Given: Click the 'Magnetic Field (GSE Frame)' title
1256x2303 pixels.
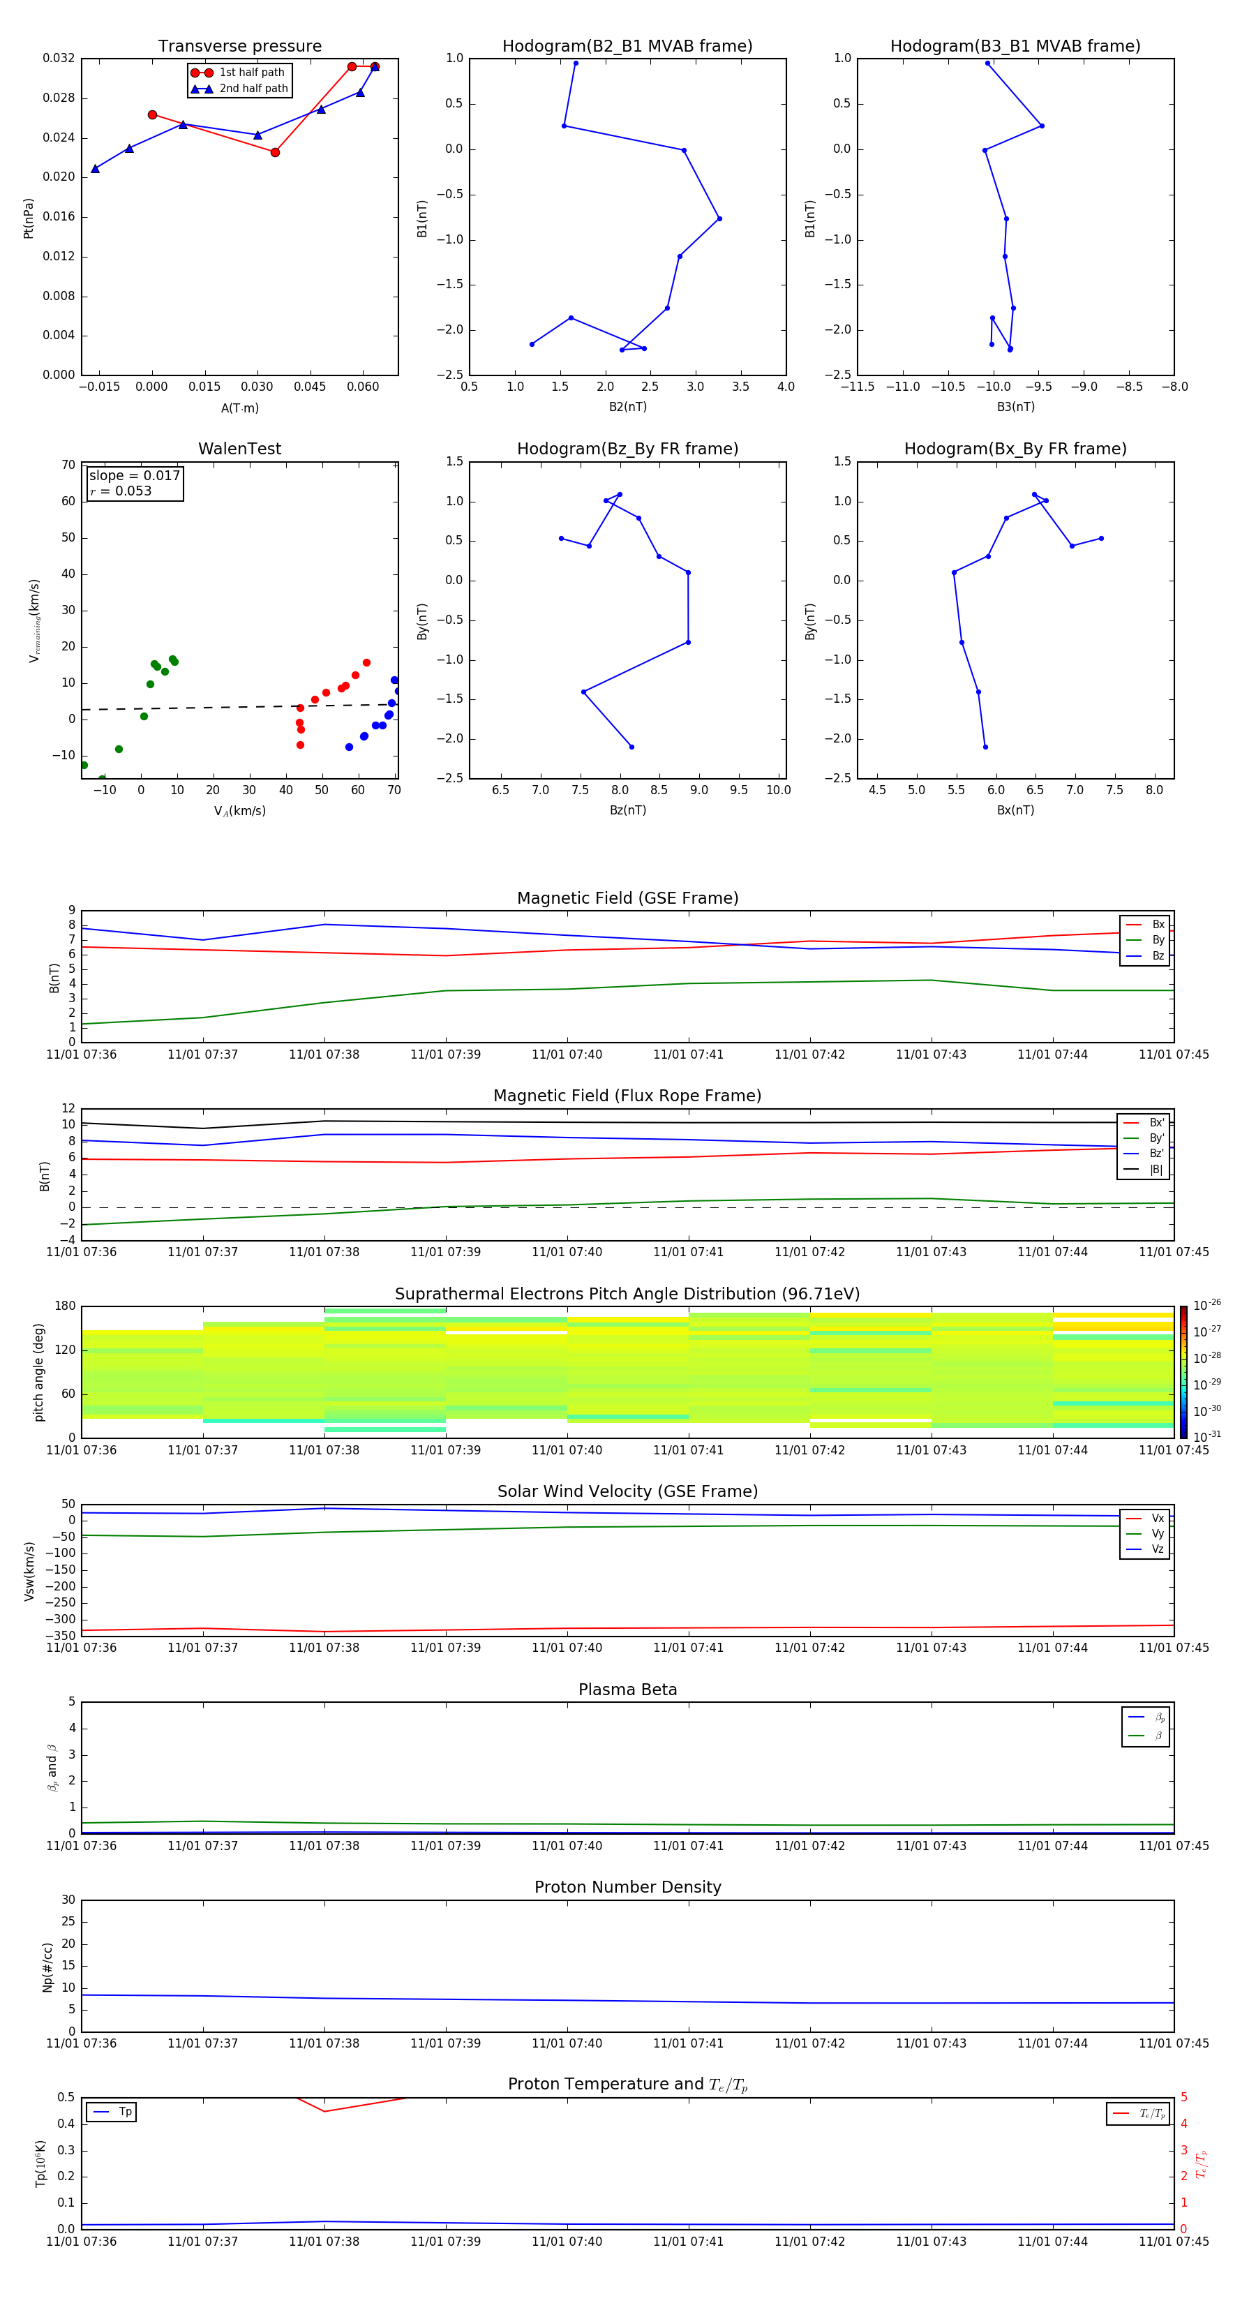Looking at the screenshot, I should (627, 898).
